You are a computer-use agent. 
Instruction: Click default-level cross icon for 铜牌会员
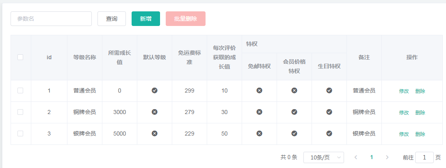click(154, 112)
